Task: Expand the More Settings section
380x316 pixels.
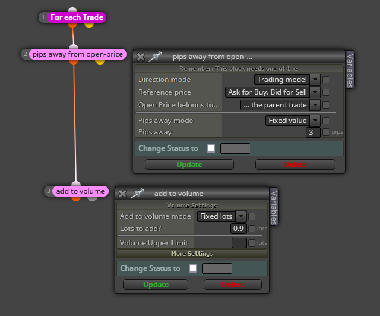Action: (192, 254)
